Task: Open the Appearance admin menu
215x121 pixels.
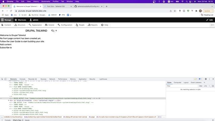Action: (x=35, y=25)
